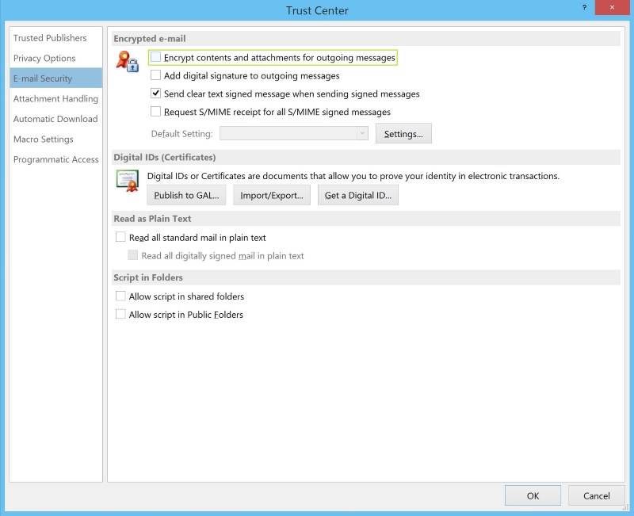The width and height of the screenshot is (634, 516).
Task: Check Allow script in Public Folders
Action: [x=121, y=315]
